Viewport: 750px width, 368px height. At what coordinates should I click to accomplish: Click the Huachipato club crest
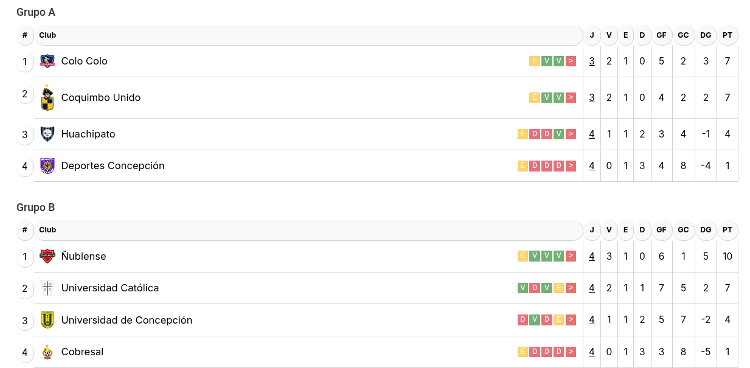[47, 134]
